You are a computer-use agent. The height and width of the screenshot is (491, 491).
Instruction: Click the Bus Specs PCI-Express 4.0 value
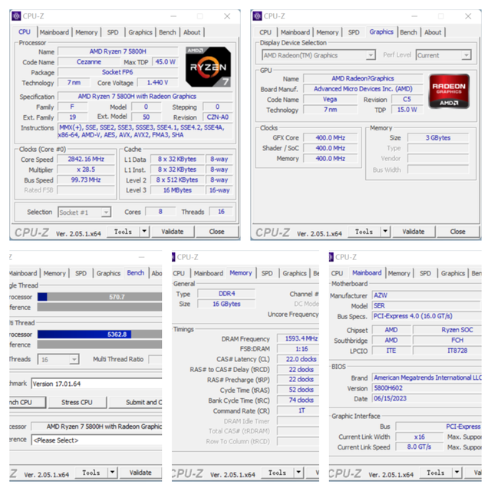tap(427, 316)
